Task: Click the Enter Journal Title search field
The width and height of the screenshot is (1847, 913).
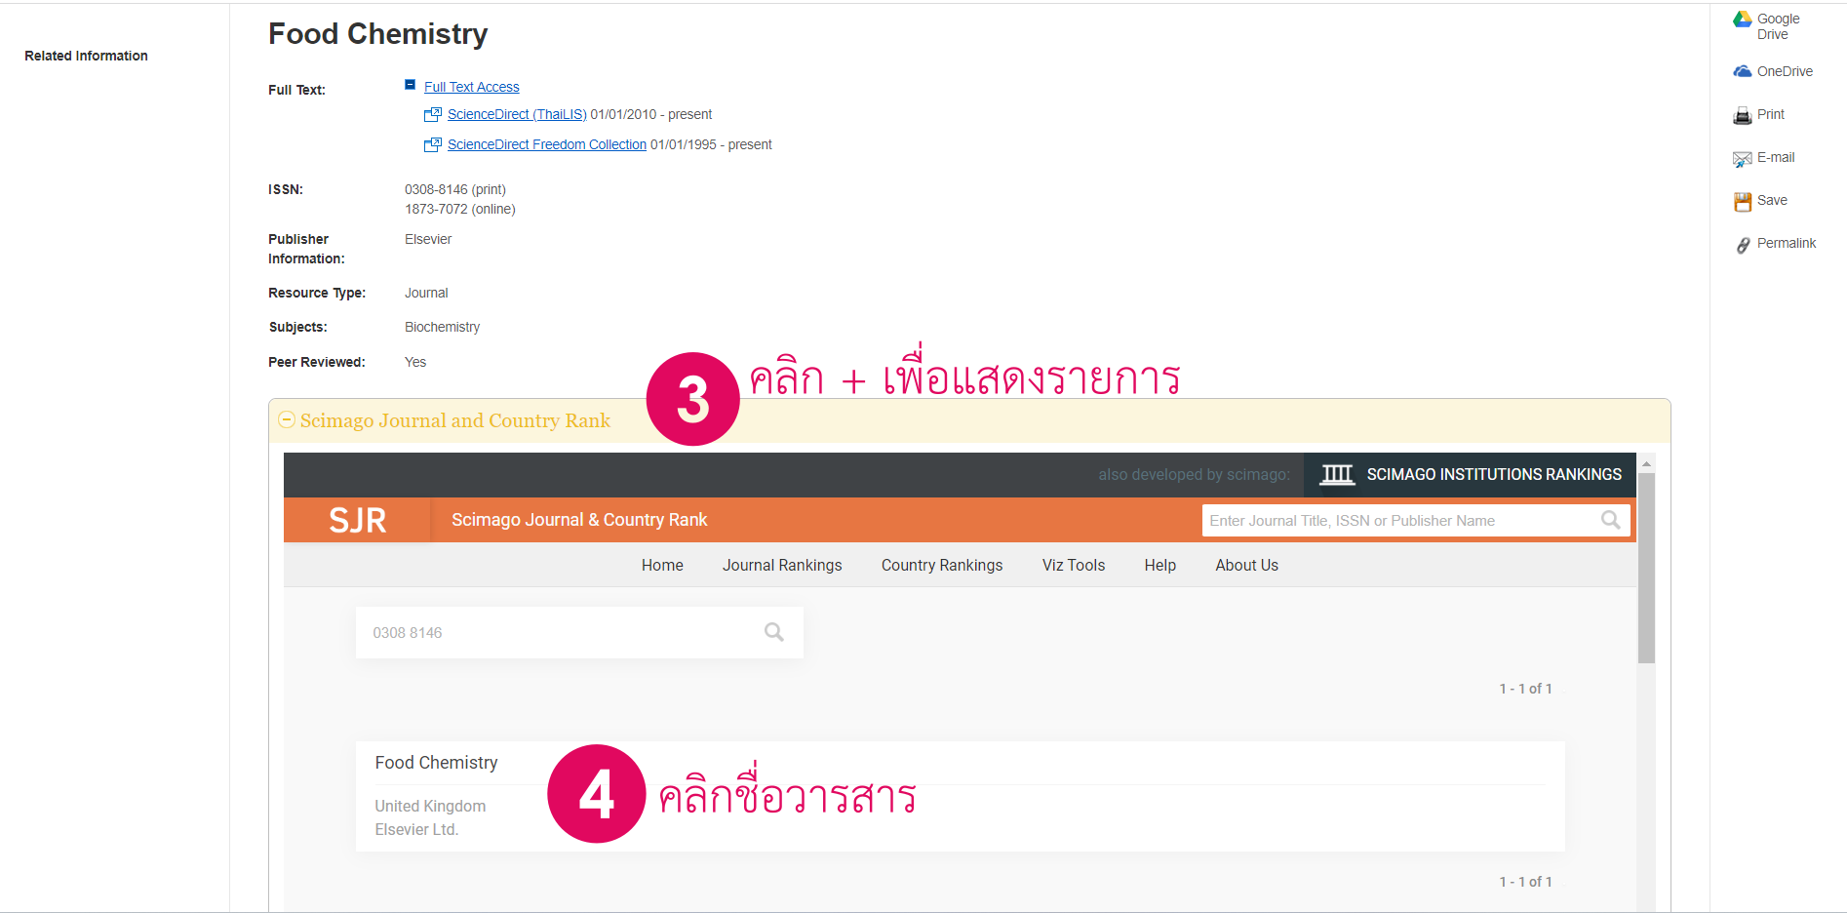Action: pyautogui.click(x=1399, y=521)
